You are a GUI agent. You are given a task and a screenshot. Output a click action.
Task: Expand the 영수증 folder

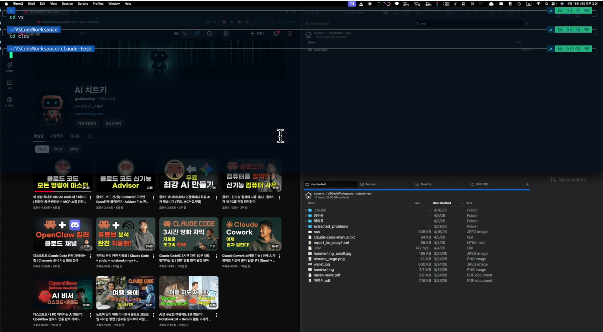click(306, 216)
